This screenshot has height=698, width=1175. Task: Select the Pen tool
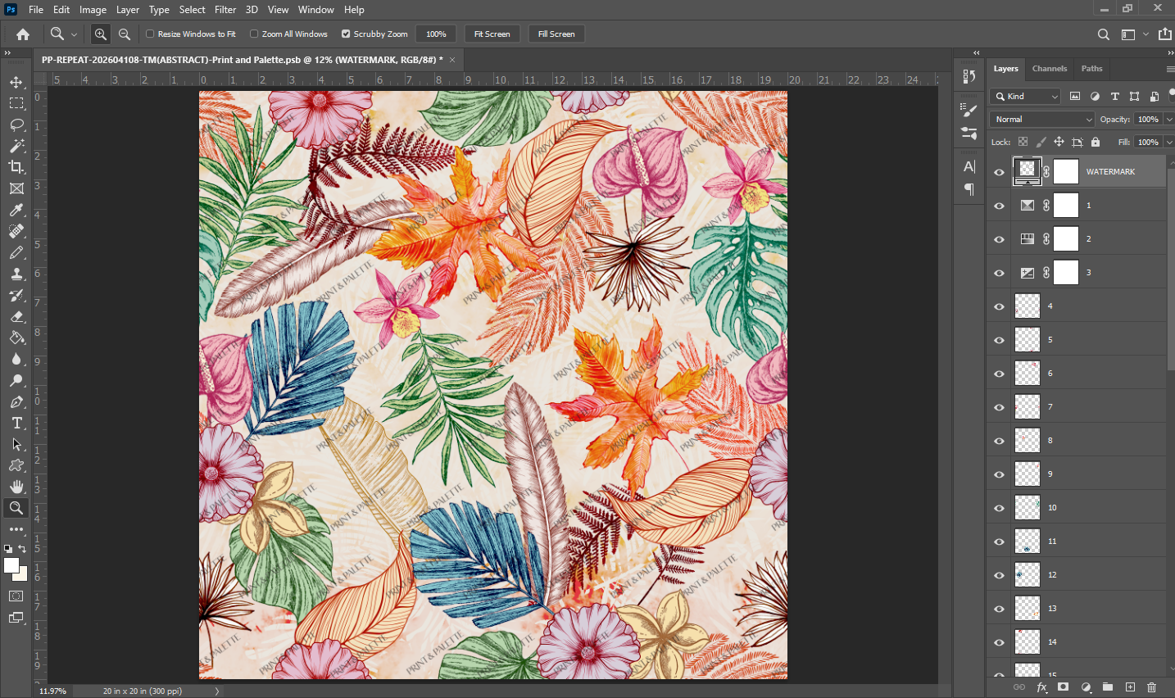[16, 401]
